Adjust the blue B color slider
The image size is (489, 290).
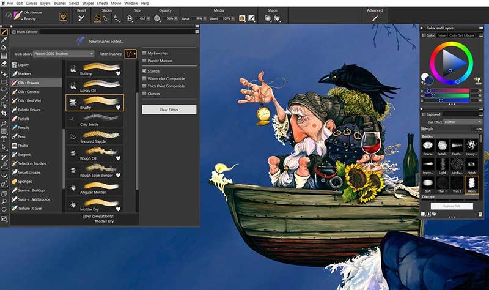click(x=447, y=100)
